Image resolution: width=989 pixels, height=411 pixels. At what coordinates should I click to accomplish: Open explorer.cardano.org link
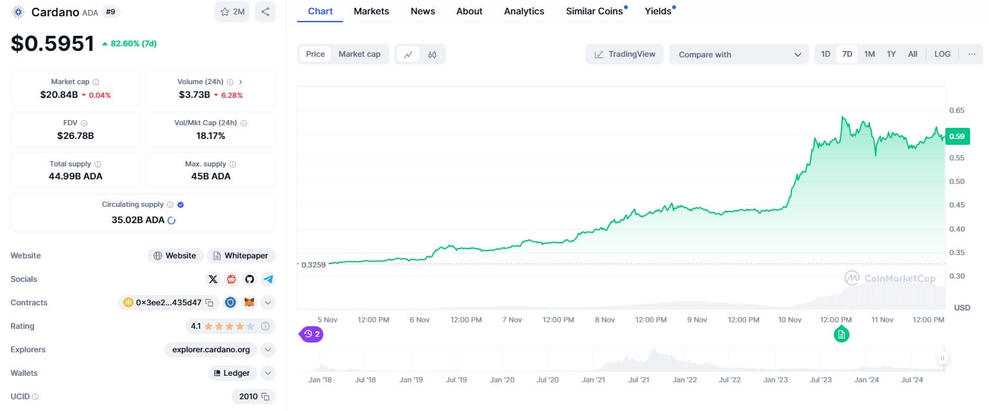pyautogui.click(x=211, y=350)
